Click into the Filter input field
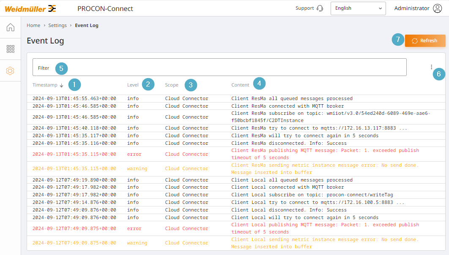This screenshot has width=449, height=255. pyautogui.click(x=219, y=67)
